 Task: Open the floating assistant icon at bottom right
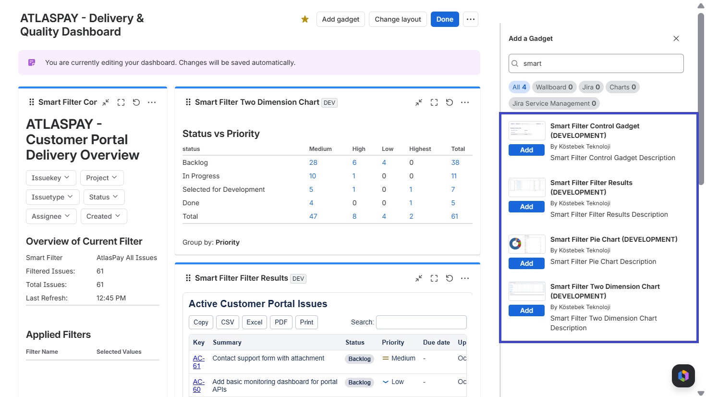(x=683, y=376)
